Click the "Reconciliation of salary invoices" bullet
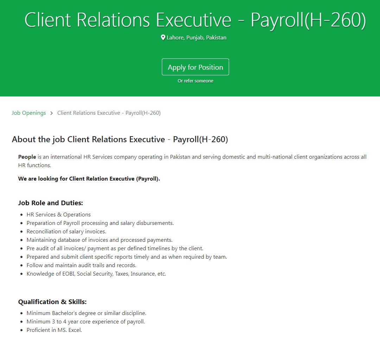 tap(66, 232)
